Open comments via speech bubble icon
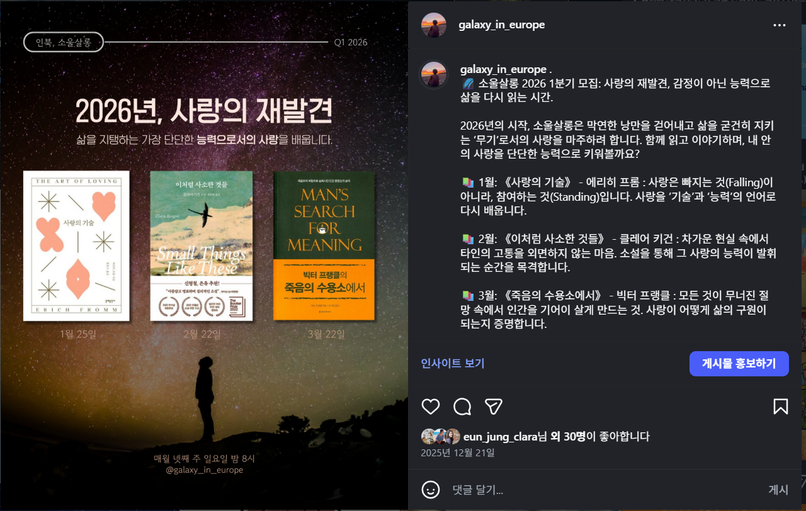The image size is (806, 511). tap(462, 407)
